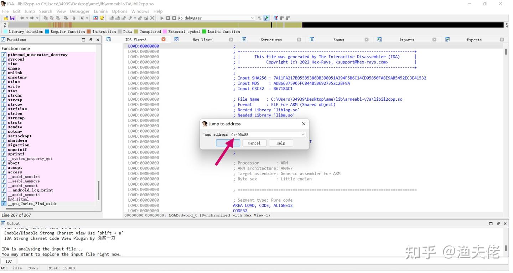Expand the Jump address history dropdown
Image resolution: width=513 pixels, height=273 pixels.
303,135
